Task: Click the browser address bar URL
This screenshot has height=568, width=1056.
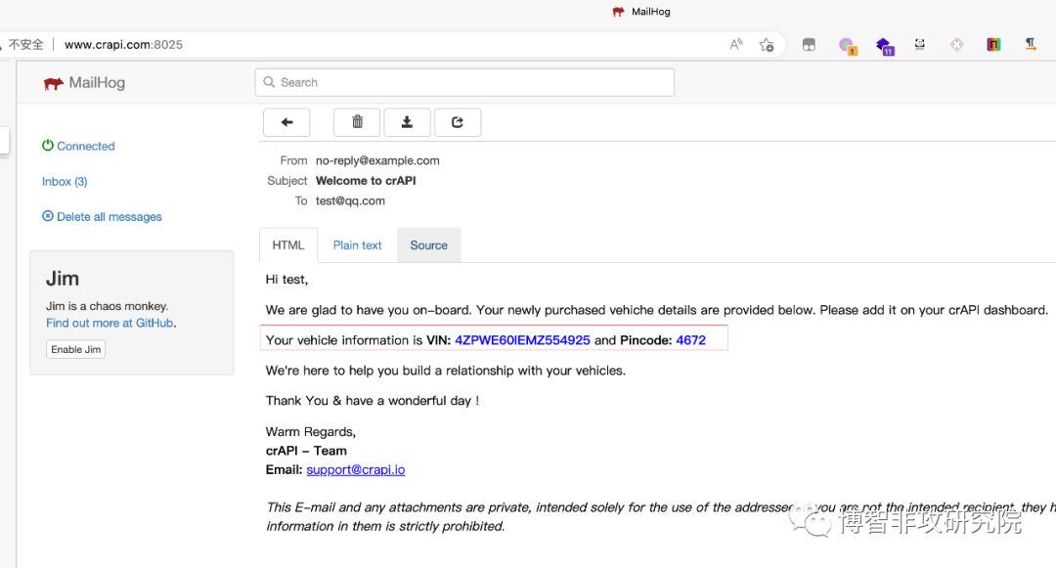Action: coord(123,44)
